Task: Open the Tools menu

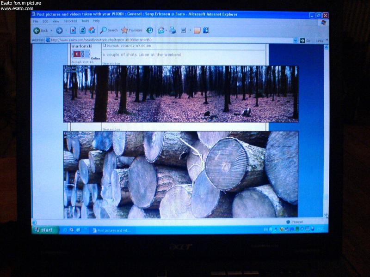Action: pyautogui.click(x=85, y=21)
